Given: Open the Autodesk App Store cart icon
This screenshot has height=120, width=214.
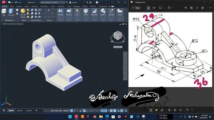Looking at the screenshot, I should point(87,2).
